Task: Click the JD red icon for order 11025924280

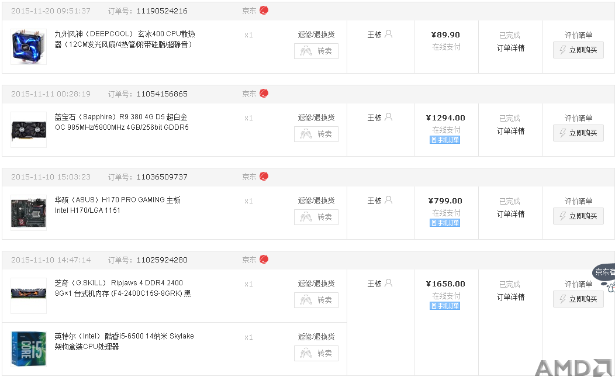Action: [x=264, y=259]
